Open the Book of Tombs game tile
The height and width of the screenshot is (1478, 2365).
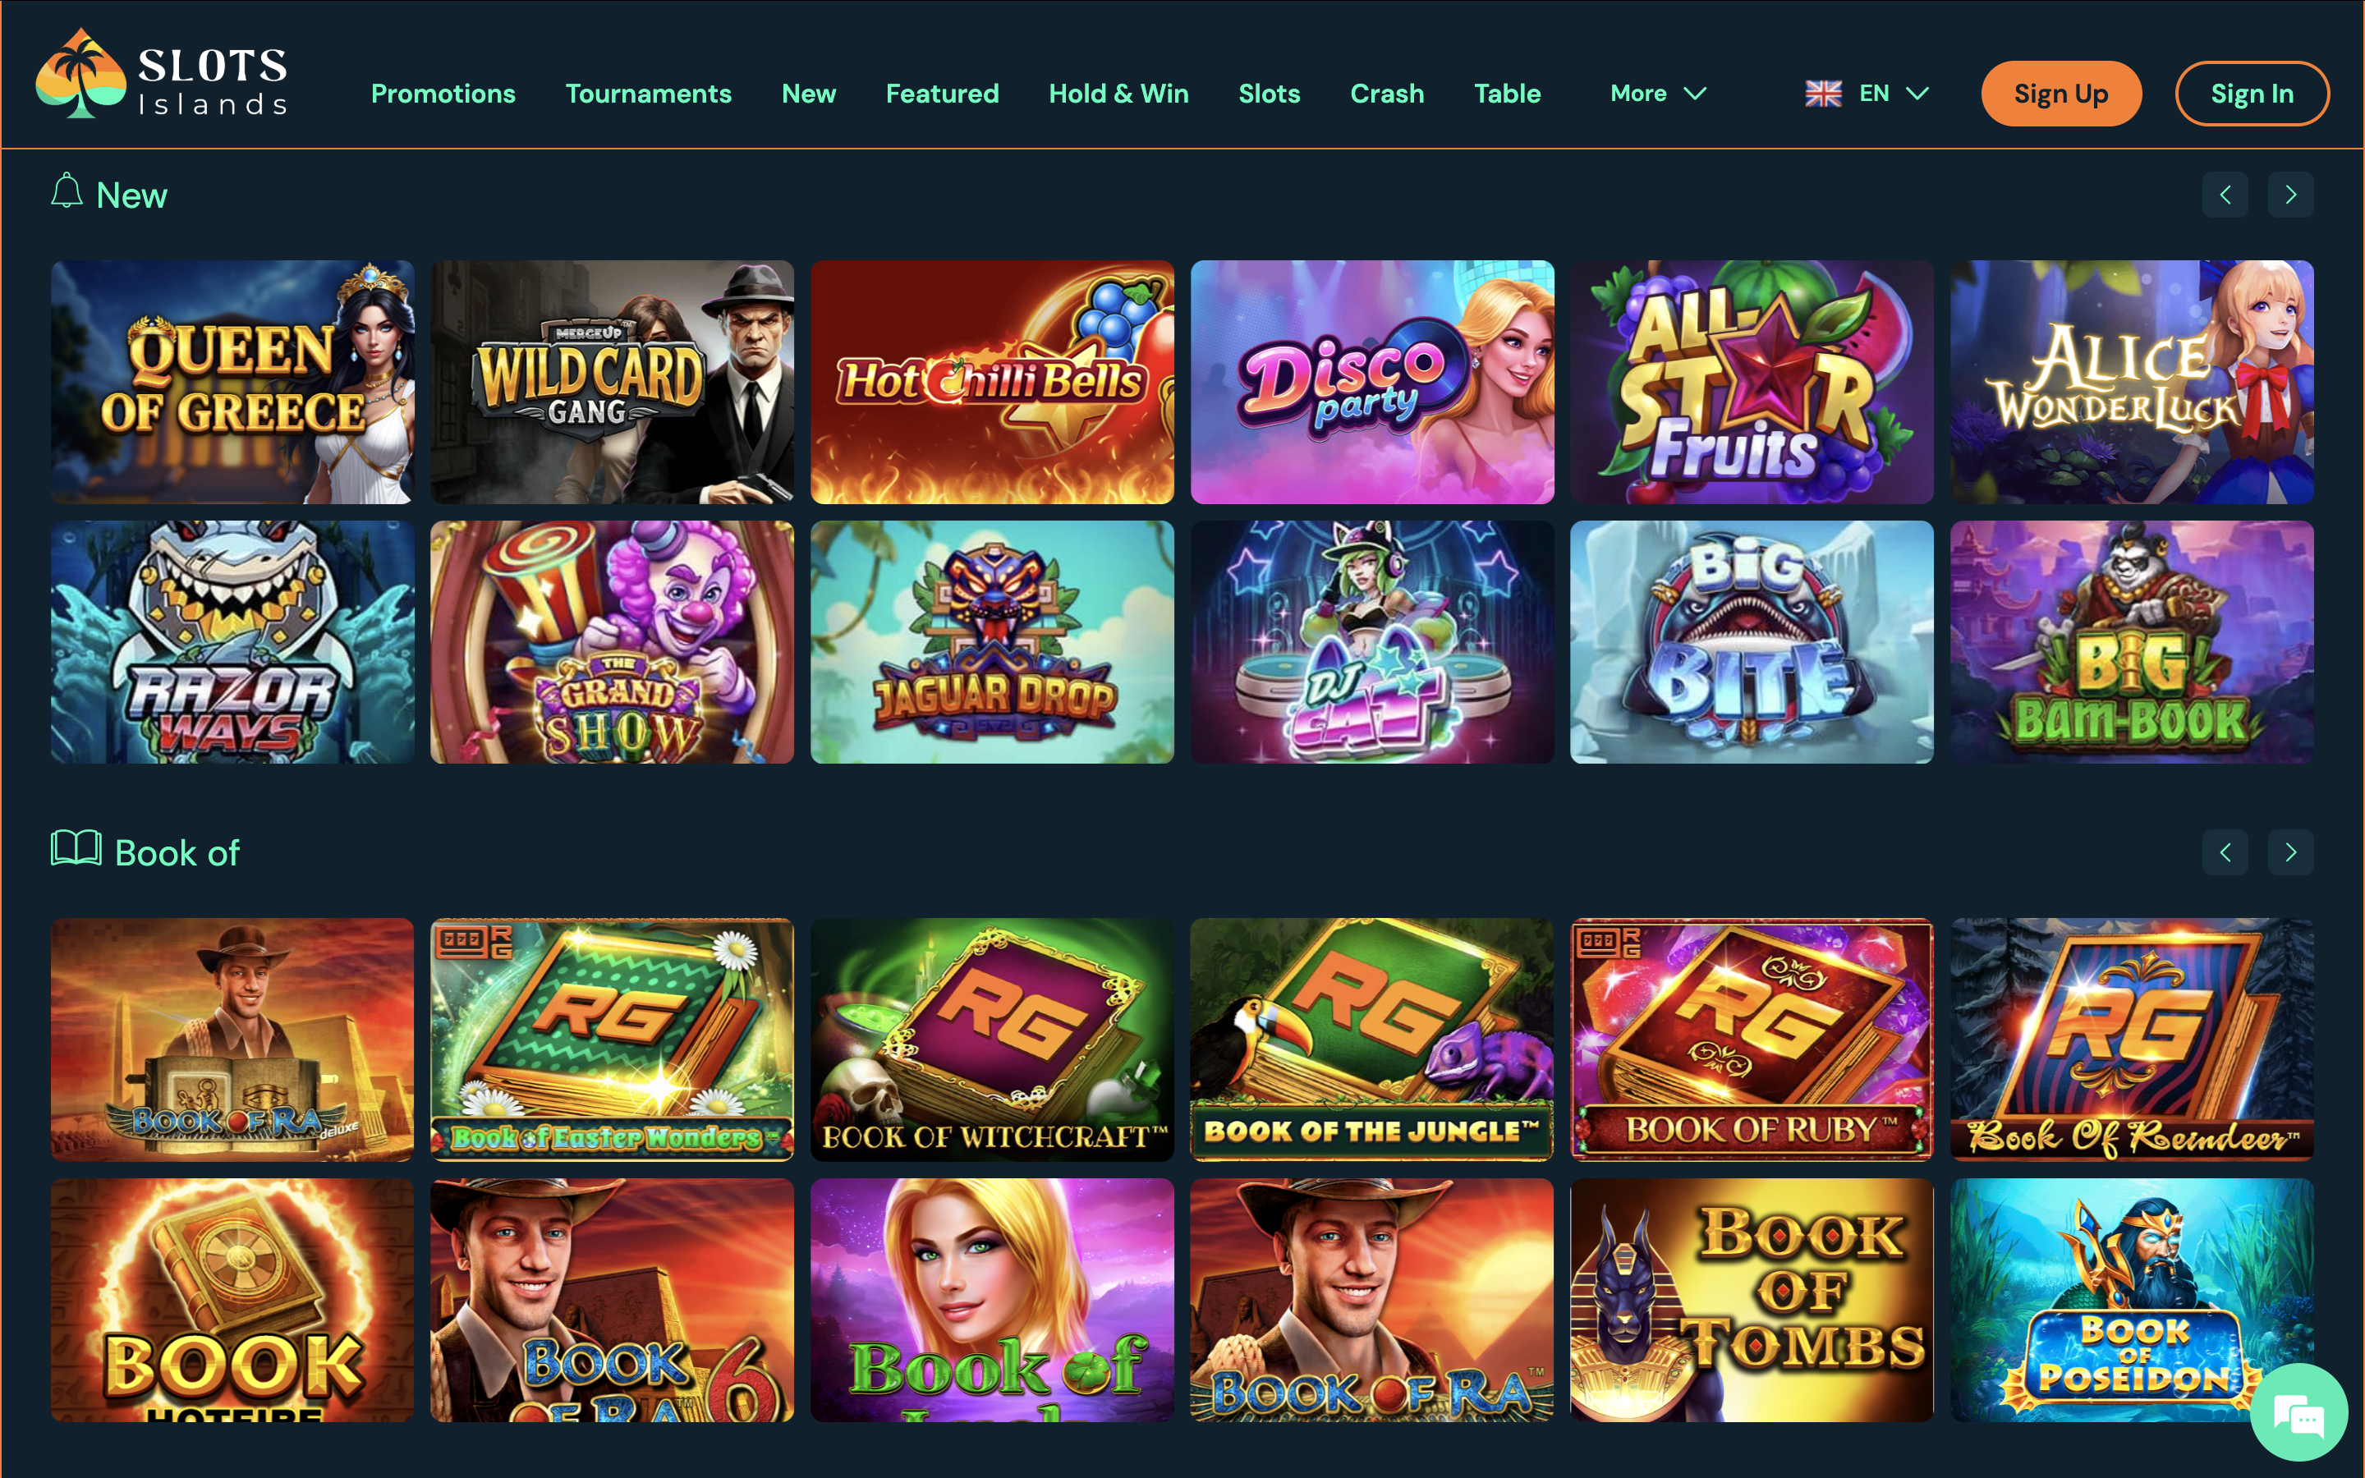[1752, 1299]
